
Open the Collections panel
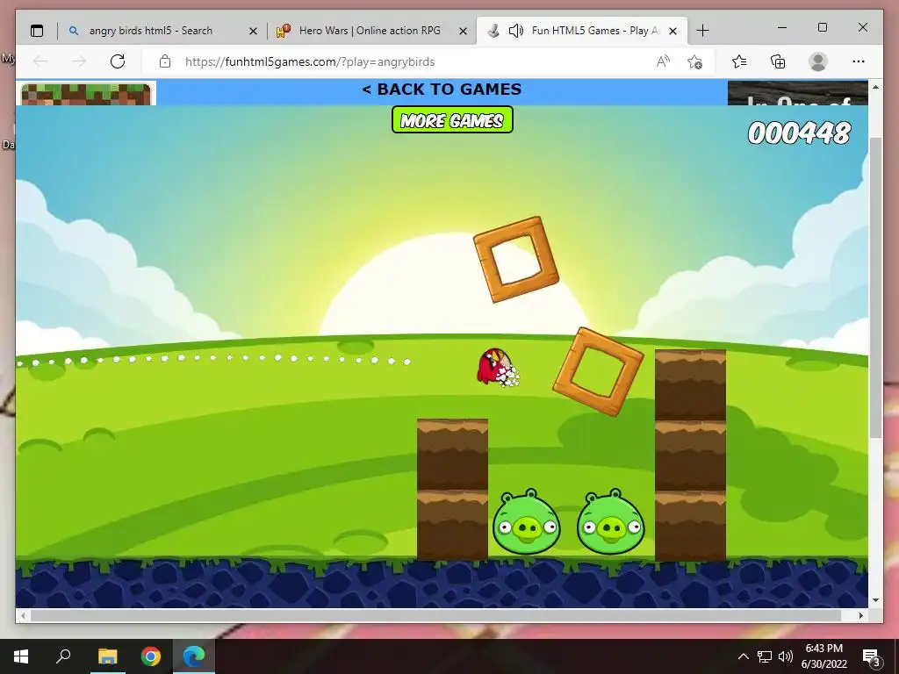pyautogui.click(x=778, y=61)
